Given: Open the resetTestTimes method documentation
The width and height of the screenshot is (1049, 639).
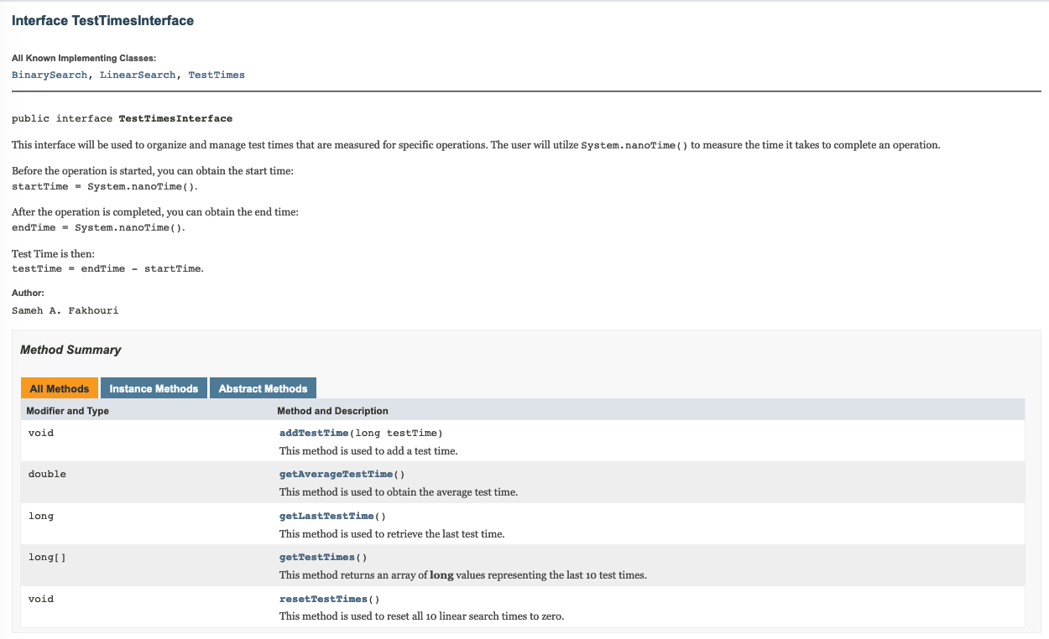Looking at the screenshot, I should tap(323, 599).
